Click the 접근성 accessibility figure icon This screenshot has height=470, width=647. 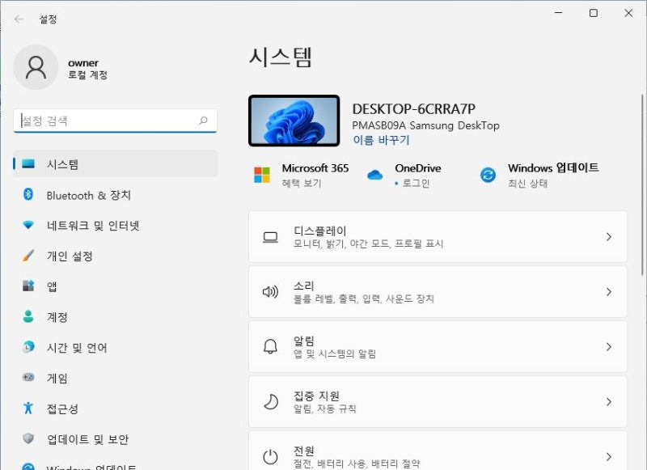(x=28, y=408)
